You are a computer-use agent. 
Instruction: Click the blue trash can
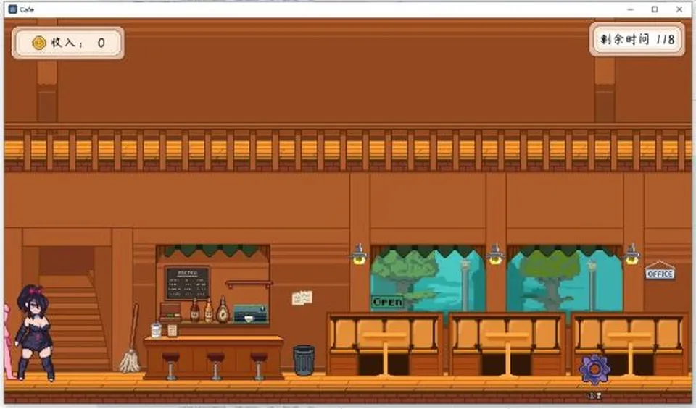click(x=304, y=360)
